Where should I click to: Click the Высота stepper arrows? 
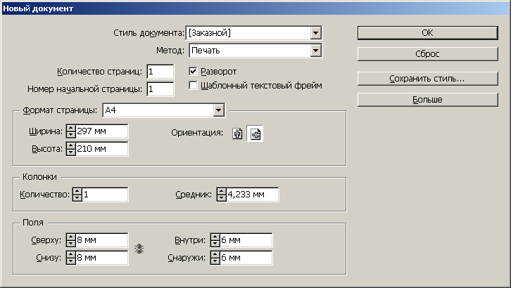70,149
